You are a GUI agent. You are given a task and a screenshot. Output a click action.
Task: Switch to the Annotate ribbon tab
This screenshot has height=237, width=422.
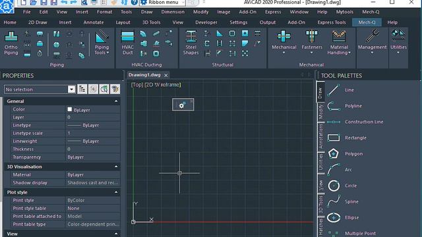tap(94, 22)
